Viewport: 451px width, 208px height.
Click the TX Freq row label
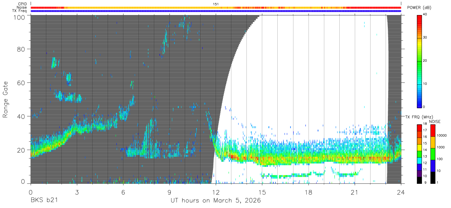19,11
